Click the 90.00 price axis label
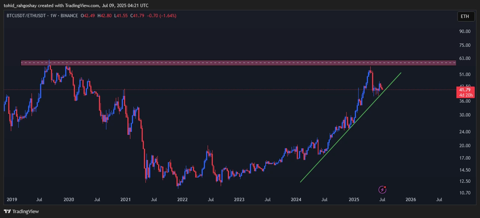The width and height of the screenshot is (480, 218). pos(465,31)
